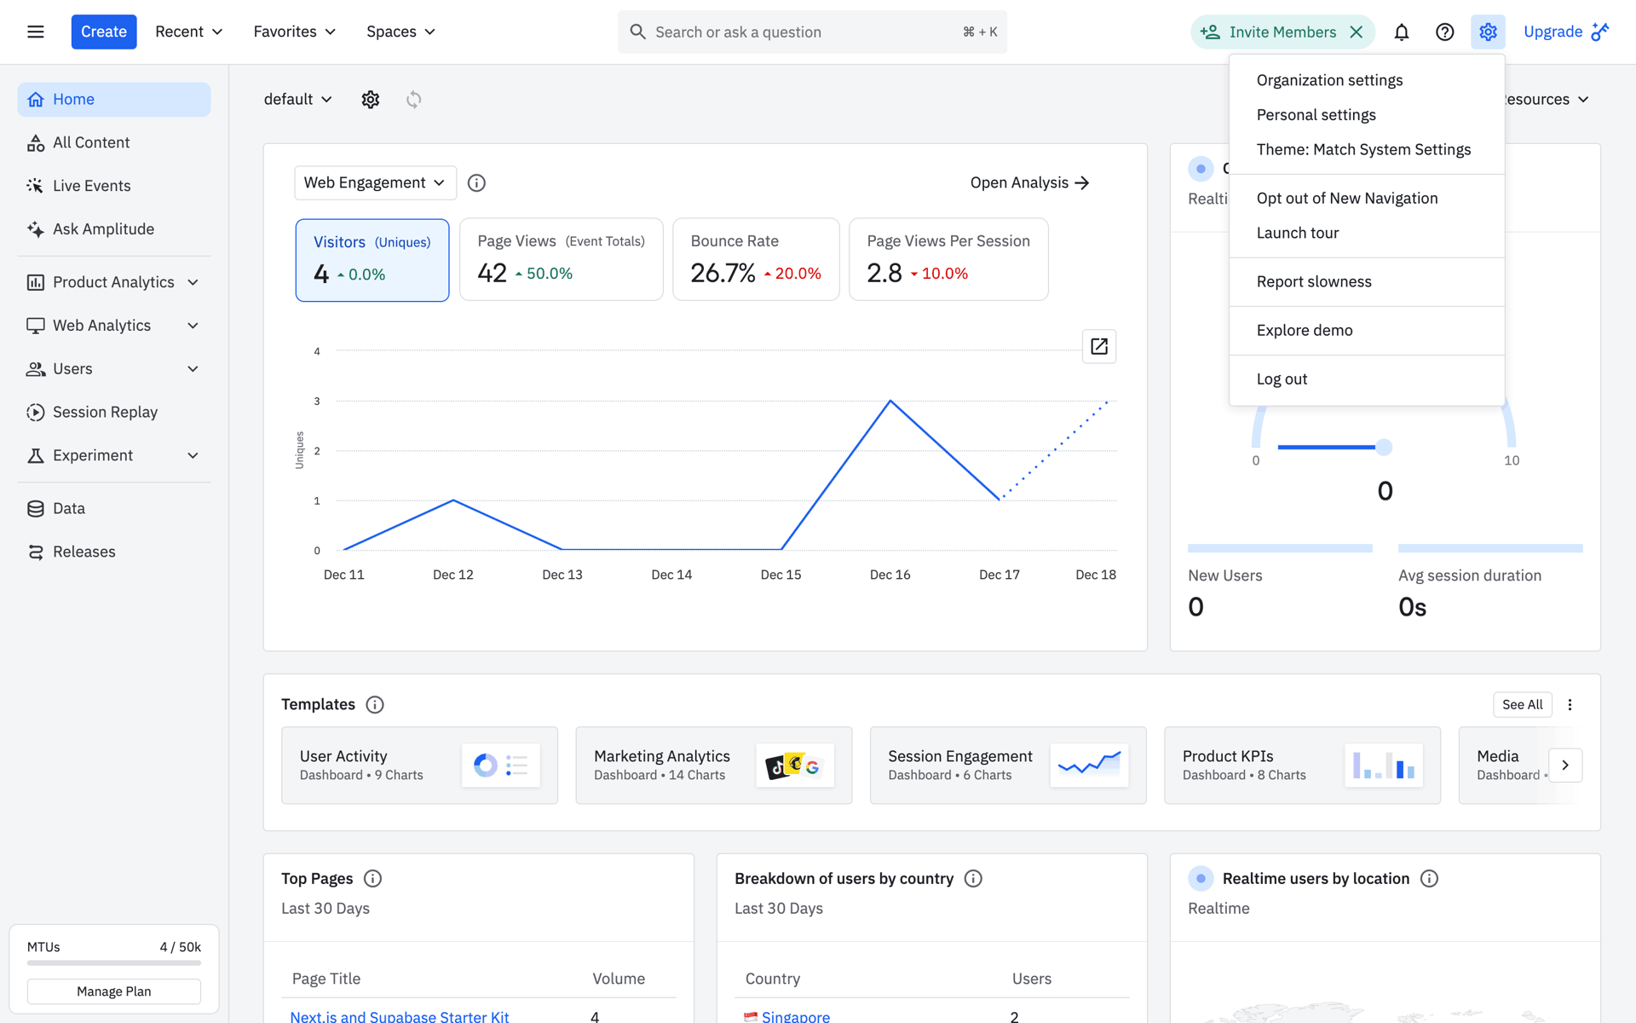Viewport: 1636px width, 1023px height.
Task: Click the Upgrade link
Action: 1566,32
